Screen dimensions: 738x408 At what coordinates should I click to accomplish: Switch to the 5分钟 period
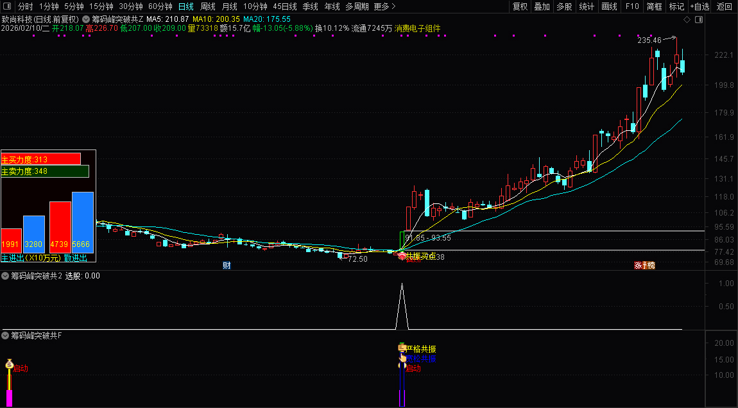73,6
